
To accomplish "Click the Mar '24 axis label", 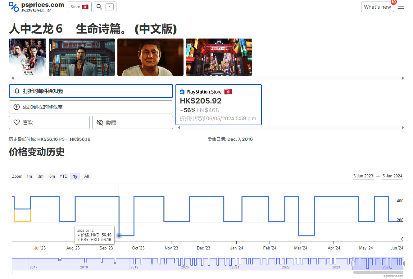I will point(301,248).
